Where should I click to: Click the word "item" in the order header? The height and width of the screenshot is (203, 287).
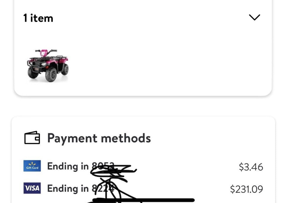tap(42, 18)
